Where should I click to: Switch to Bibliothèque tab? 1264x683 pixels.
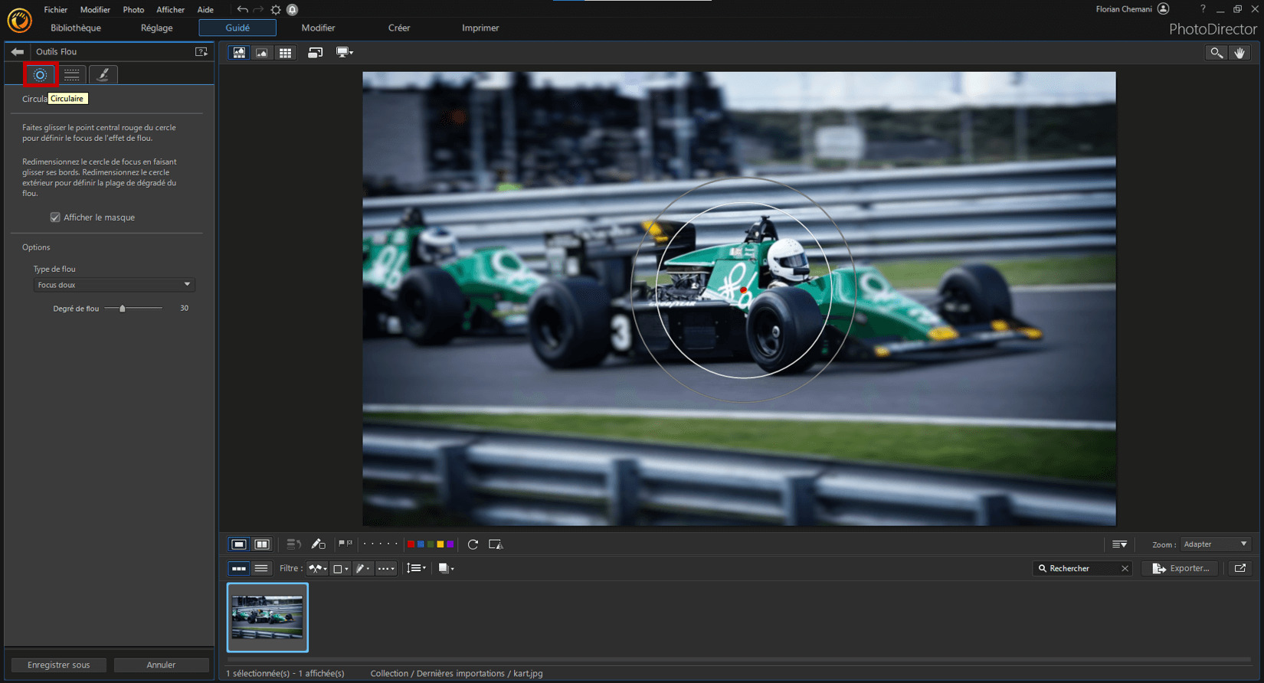tap(76, 28)
